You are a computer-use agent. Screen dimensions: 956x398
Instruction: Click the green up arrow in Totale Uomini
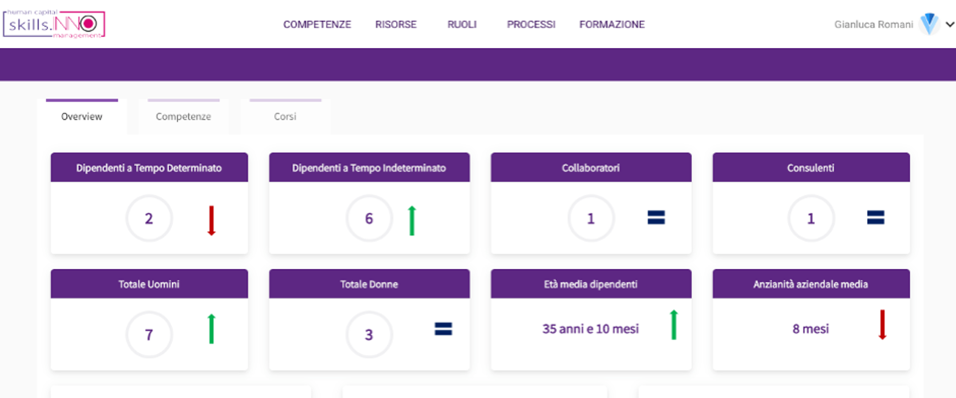click(211, 329)
